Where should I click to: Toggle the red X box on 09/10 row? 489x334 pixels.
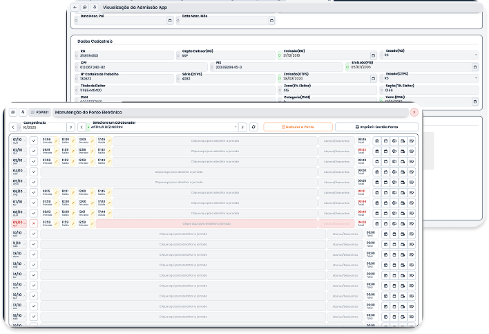[34, 223]
